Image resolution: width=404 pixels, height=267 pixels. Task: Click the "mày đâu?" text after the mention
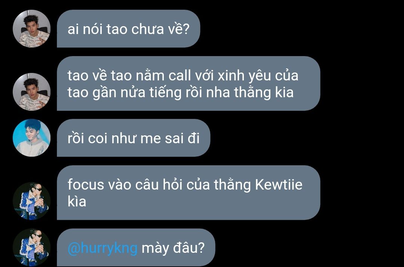pos(173,248)
